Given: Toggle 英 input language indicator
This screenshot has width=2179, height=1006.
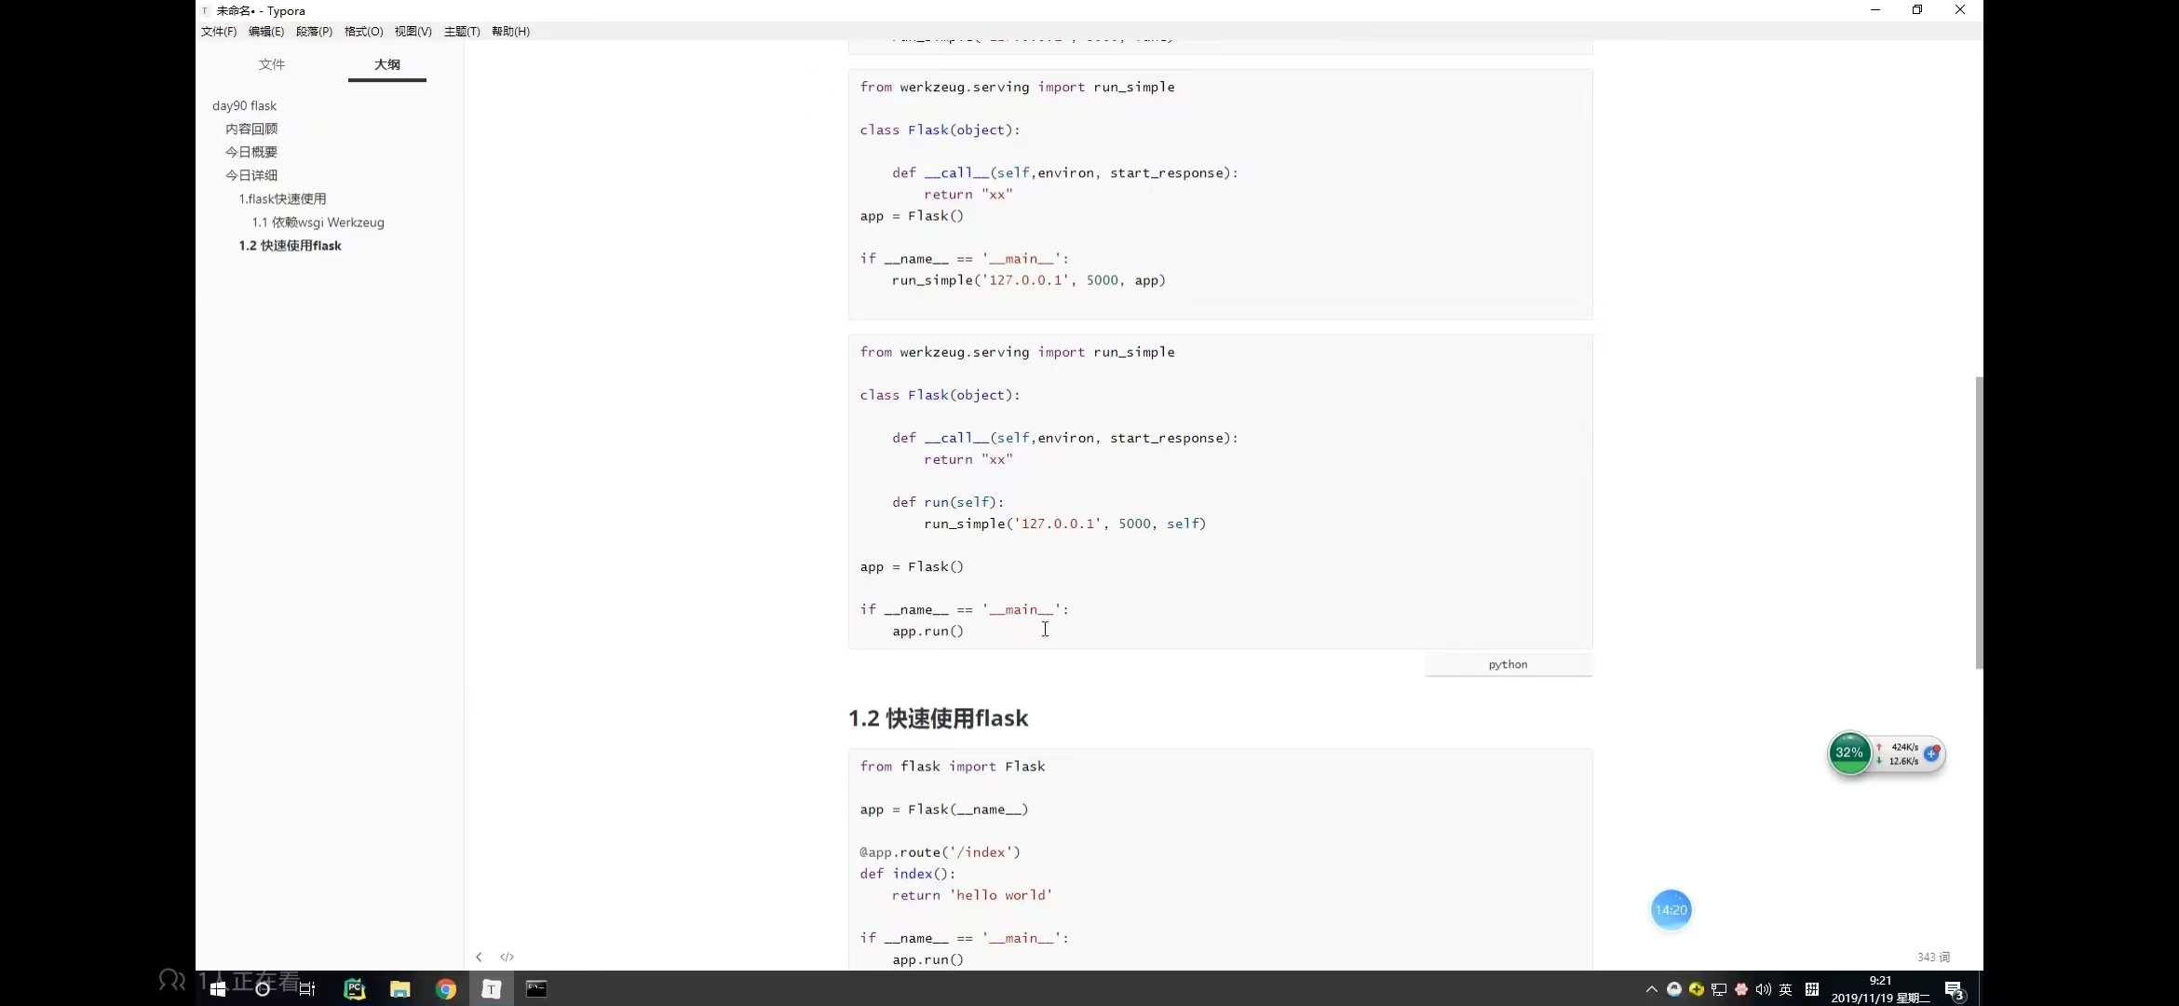Looking at the screenshot, I should 1786,989.
